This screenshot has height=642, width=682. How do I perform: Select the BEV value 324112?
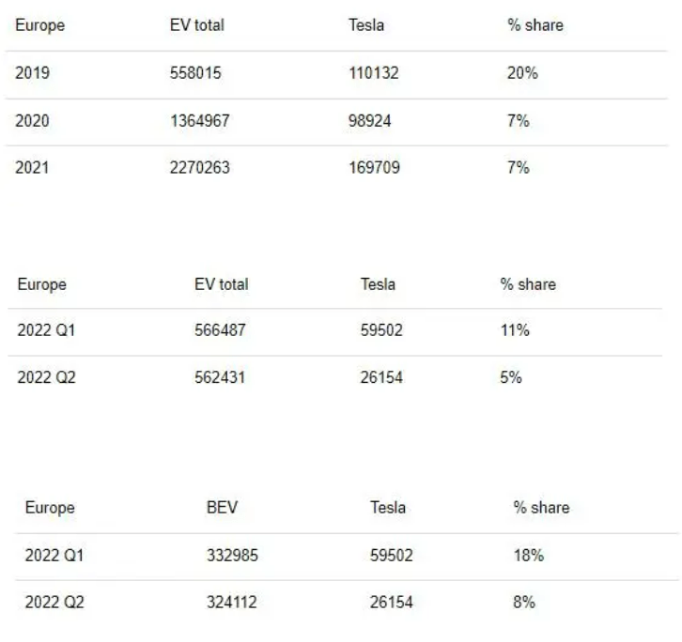coord(232,602)
